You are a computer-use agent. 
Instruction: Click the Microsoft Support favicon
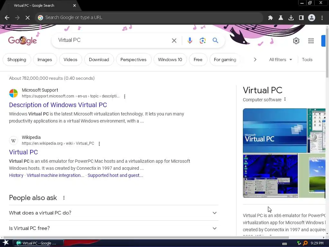point(13,93)
